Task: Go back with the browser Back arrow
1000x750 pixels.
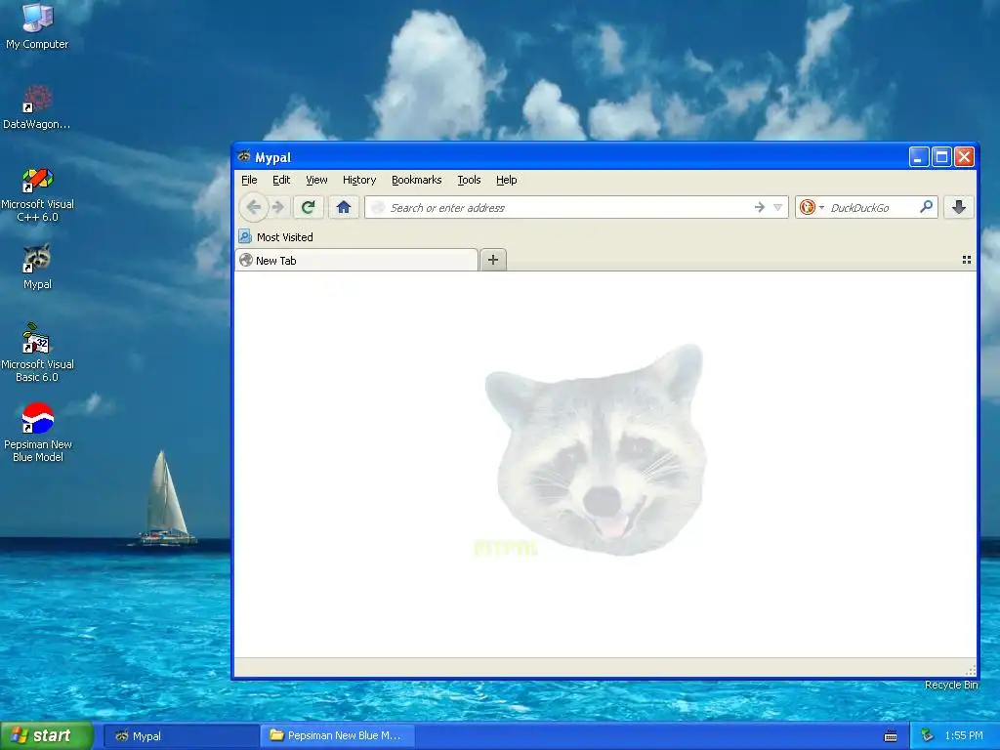Action: click(254, 207)
